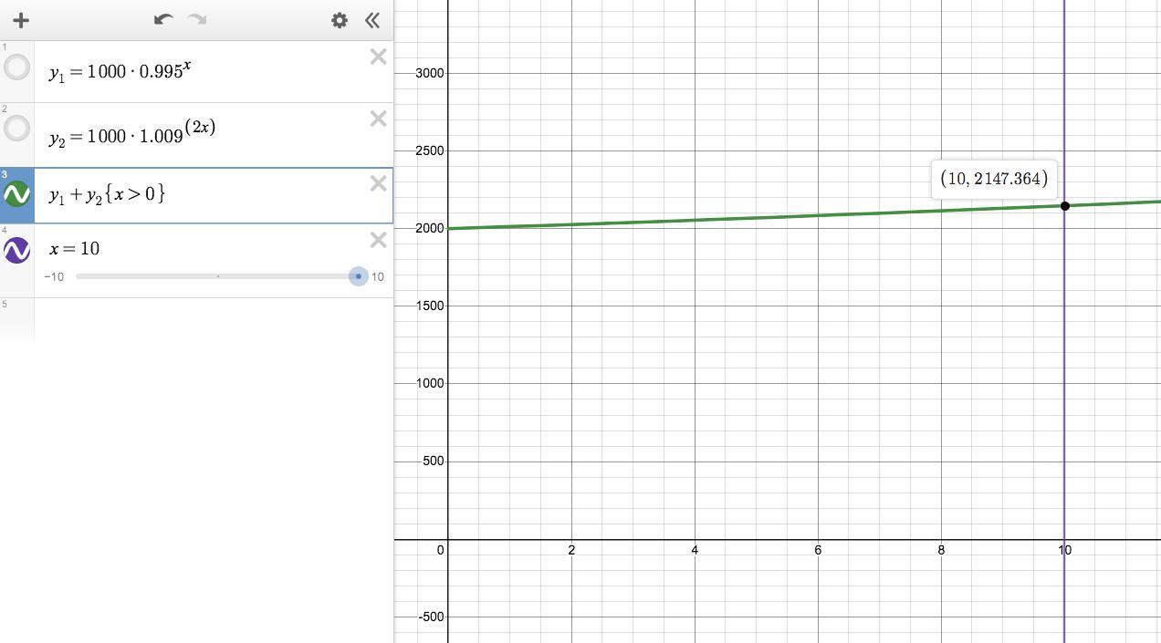The image size is (1161, 643).
Task: Open the graph settings gear
Action: pos(340,20)
